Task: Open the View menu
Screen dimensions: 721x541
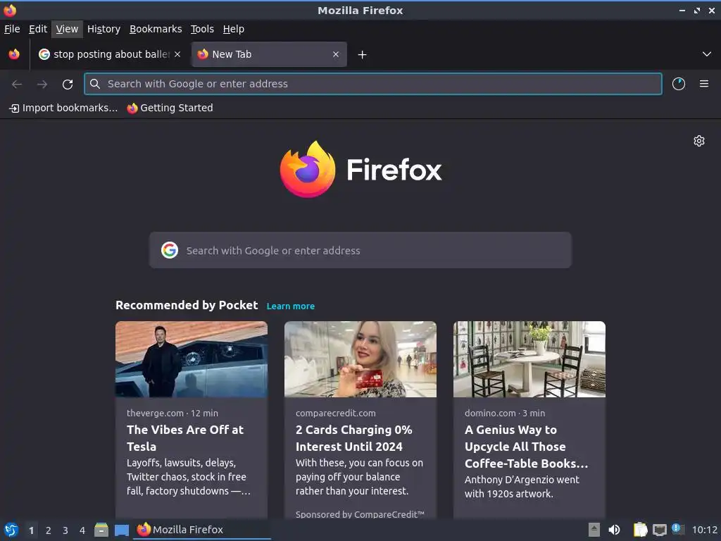Action: [x=67, y=29]
